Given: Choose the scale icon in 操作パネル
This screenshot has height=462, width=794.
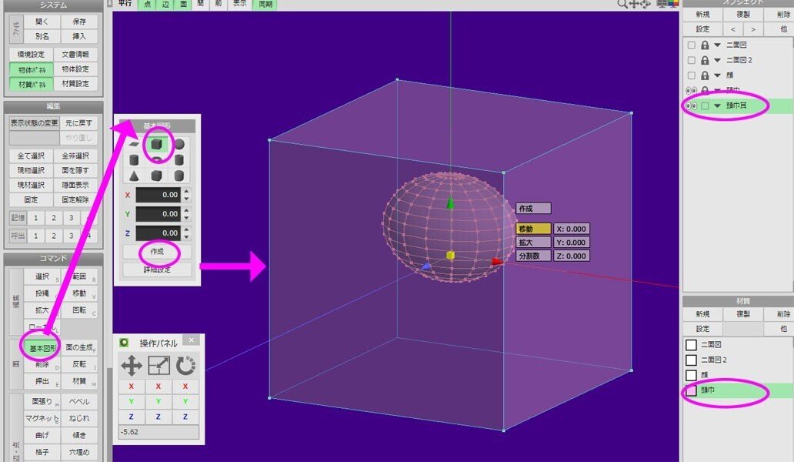Looking at the screenshot, I should pyautogui.click(x=158, y=365).
